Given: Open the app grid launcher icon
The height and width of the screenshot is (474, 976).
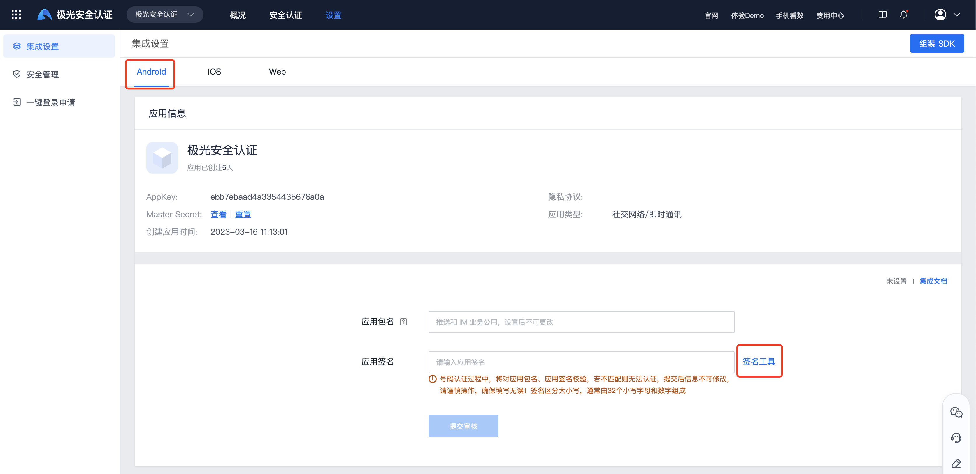Looking at the screenshot, I should pos(16,15).
